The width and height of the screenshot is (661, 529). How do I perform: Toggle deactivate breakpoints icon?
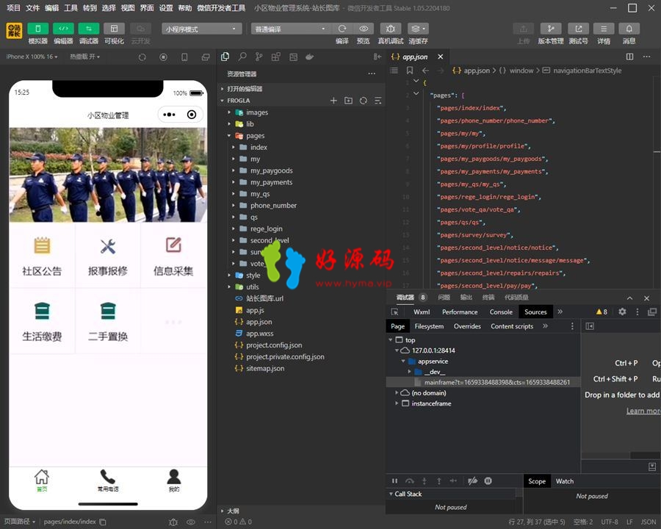pos(472,481)
